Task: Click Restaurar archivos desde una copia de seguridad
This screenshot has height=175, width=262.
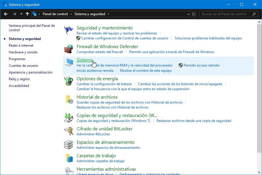Action: click(x=194, y=121)
